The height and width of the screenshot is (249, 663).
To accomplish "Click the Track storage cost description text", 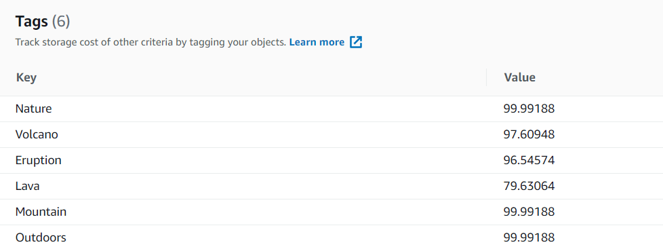I will click(150, 42).
